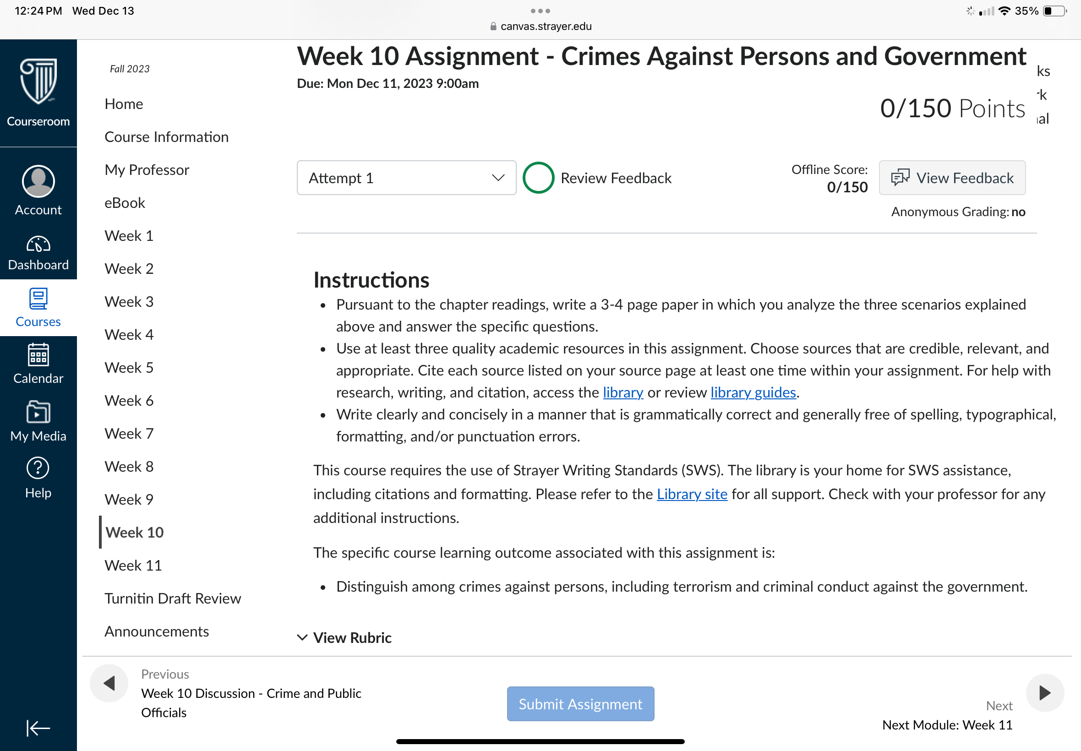Collapse the global navigation sidebar arrow
1081x751 pixels.
pyautogui.click(x=38, y=728)
